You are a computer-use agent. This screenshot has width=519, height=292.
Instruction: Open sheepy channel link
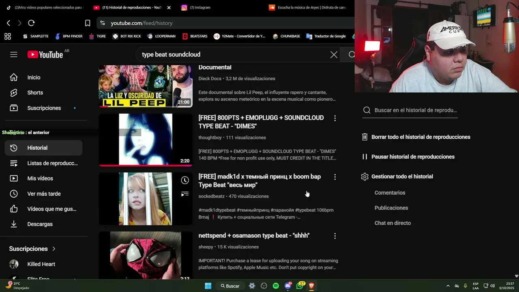206,247
